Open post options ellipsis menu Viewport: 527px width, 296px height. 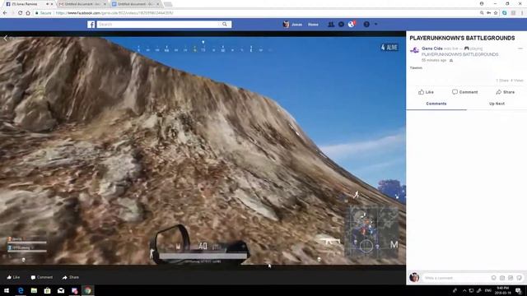point(520,49)
